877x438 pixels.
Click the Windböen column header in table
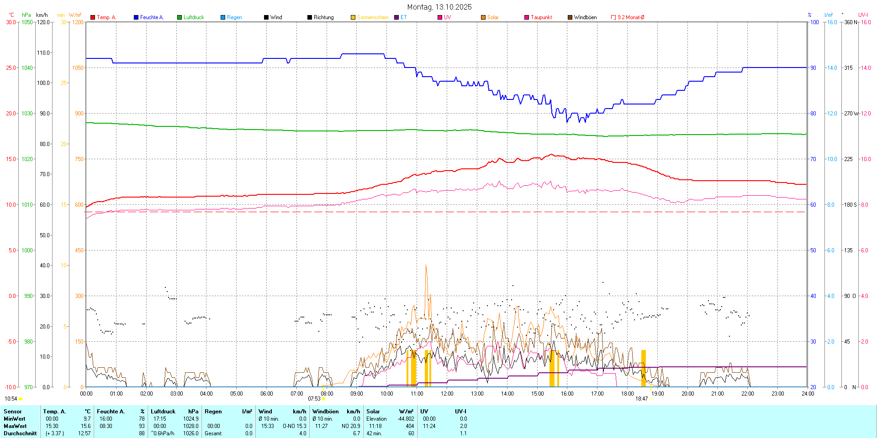pyautogui.click(x=325, y=412)
